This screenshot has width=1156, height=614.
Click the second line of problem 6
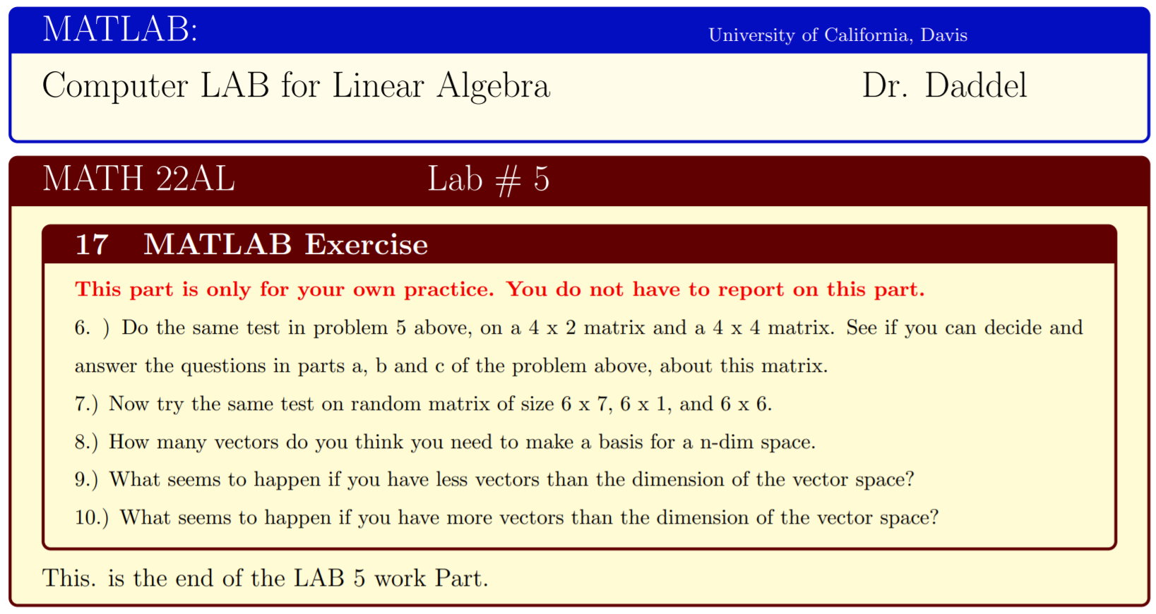pos(451,366)
